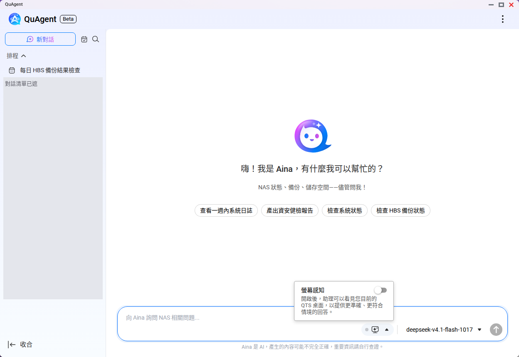Click the 對話清單已遮 text
The image size is (519, 357).
21,84
